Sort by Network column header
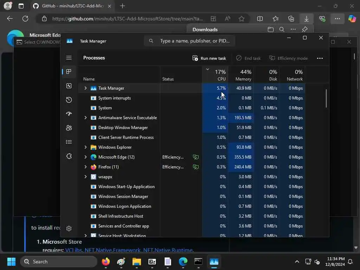 [292, 75]
